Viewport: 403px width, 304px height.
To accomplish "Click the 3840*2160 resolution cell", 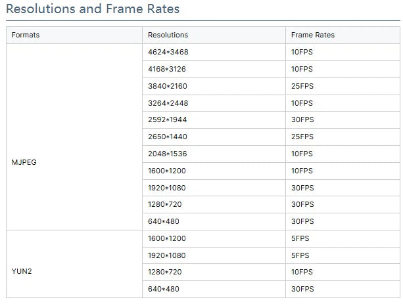I will (x=214, y=86).
